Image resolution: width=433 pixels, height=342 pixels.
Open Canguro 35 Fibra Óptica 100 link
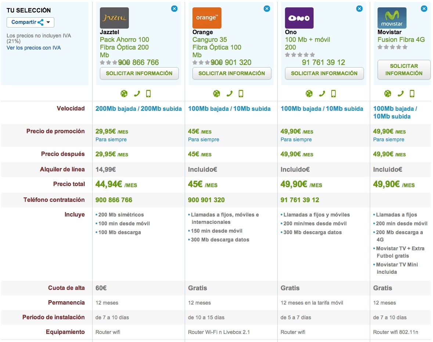click(217, 47)
